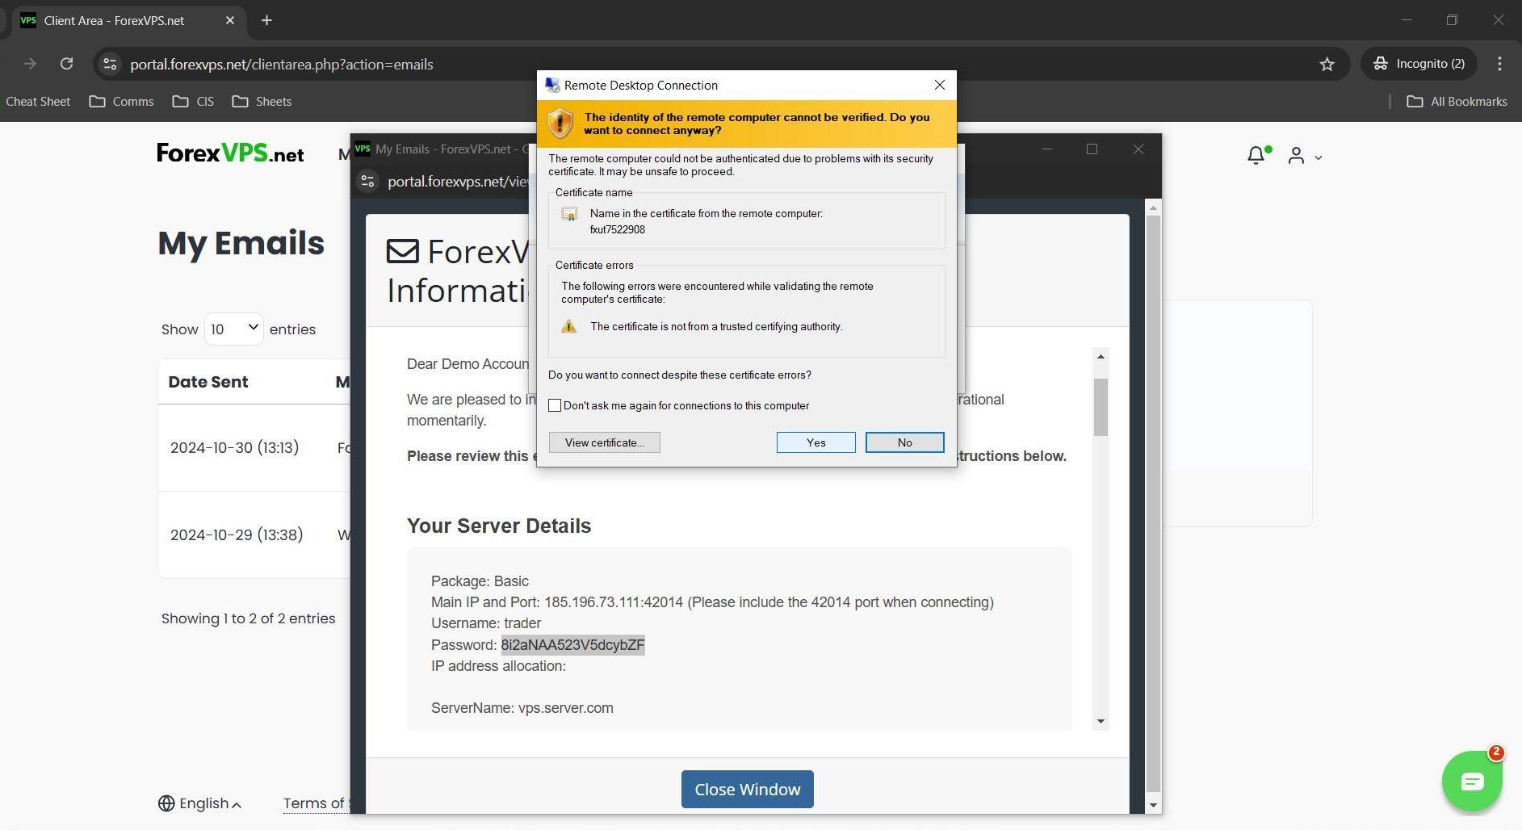This screenshot has height=830, width=1522.
Task: Click the main address bar URL
Action: pyautogui.click(x=282, y=64)
